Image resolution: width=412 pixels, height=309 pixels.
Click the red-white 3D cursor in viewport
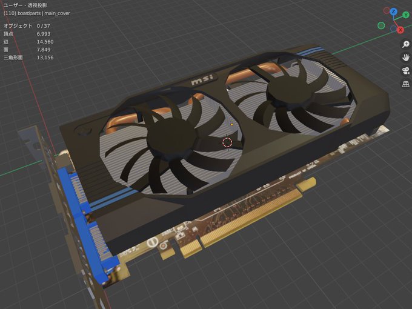227,142
